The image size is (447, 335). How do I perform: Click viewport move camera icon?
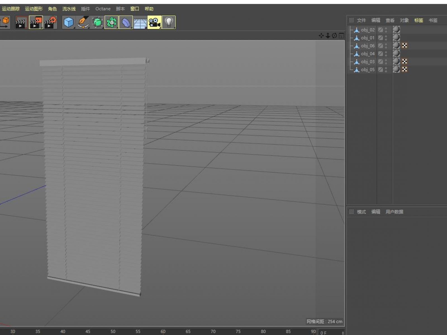click(321, 36)
